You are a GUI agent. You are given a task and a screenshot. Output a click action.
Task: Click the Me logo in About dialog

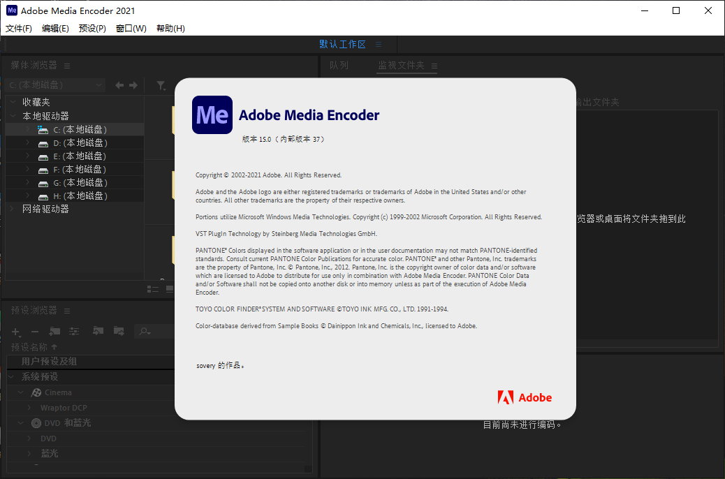[x=212, y=115]
